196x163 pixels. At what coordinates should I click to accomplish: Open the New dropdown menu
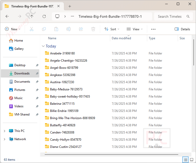tap(13, 29)
